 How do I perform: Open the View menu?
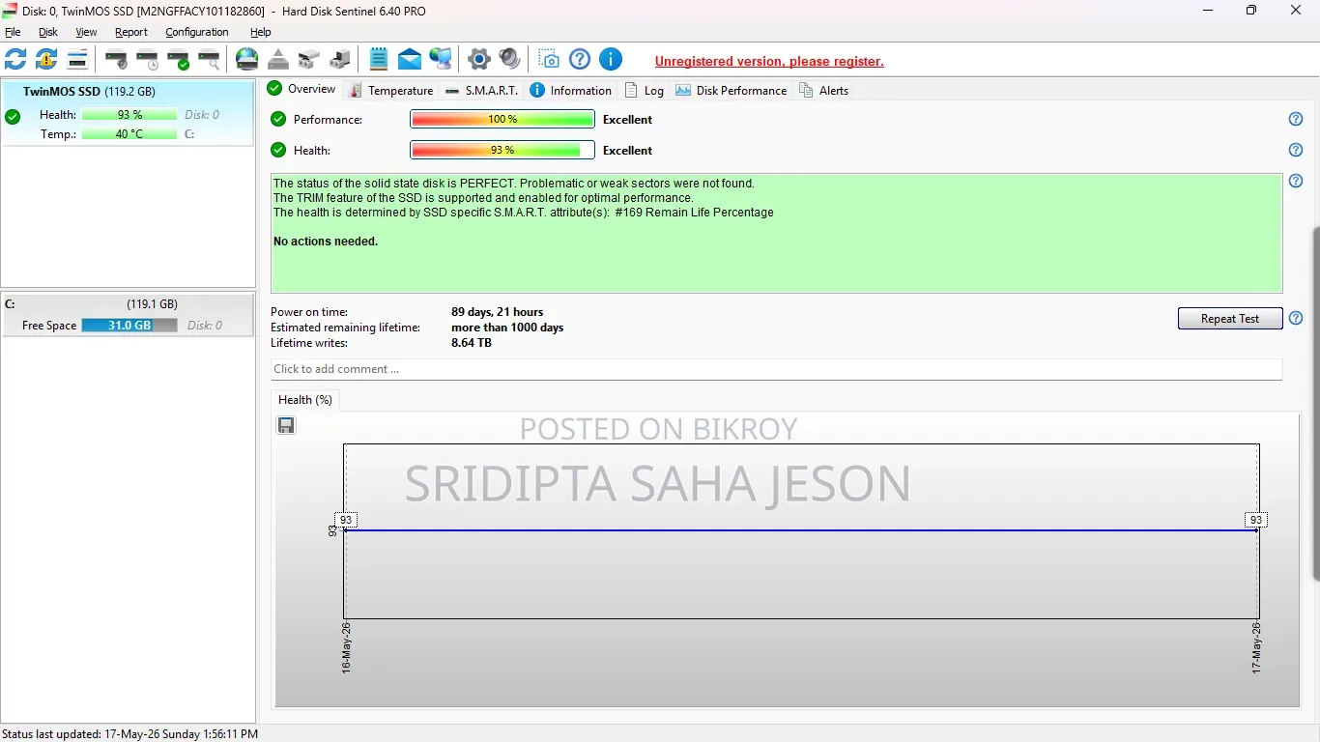86,32
